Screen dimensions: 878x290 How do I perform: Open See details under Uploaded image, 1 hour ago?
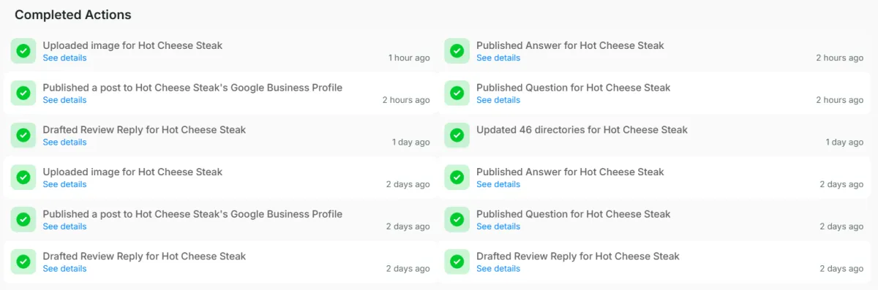coord(64,58)
